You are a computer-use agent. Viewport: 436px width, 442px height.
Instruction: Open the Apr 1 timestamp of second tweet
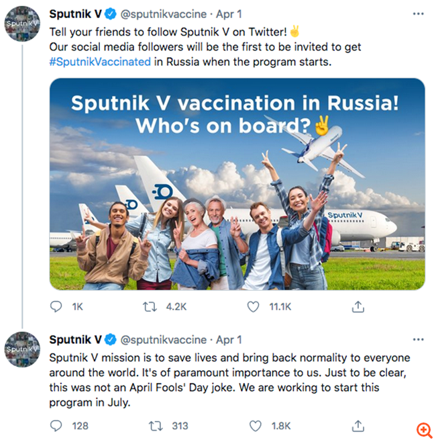coord(229,340)
